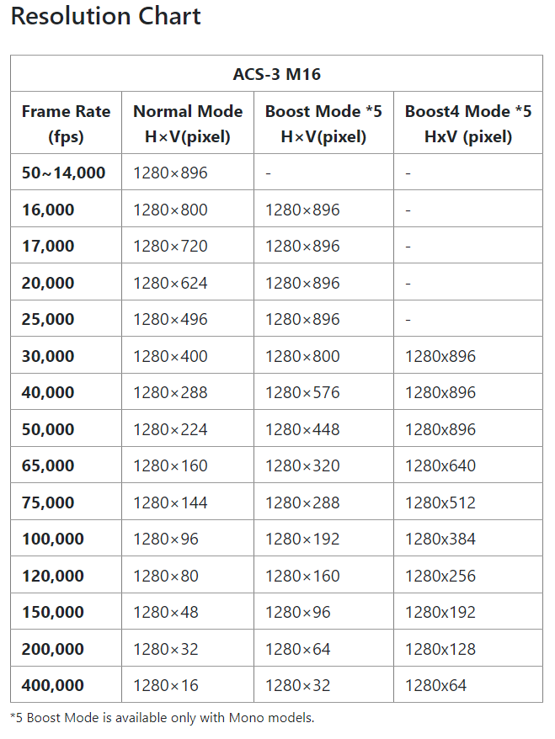This screenshot has width=555, height=739.
Task: Click the Boost Mode Mono models footnote
Action: tap(162, 718)
